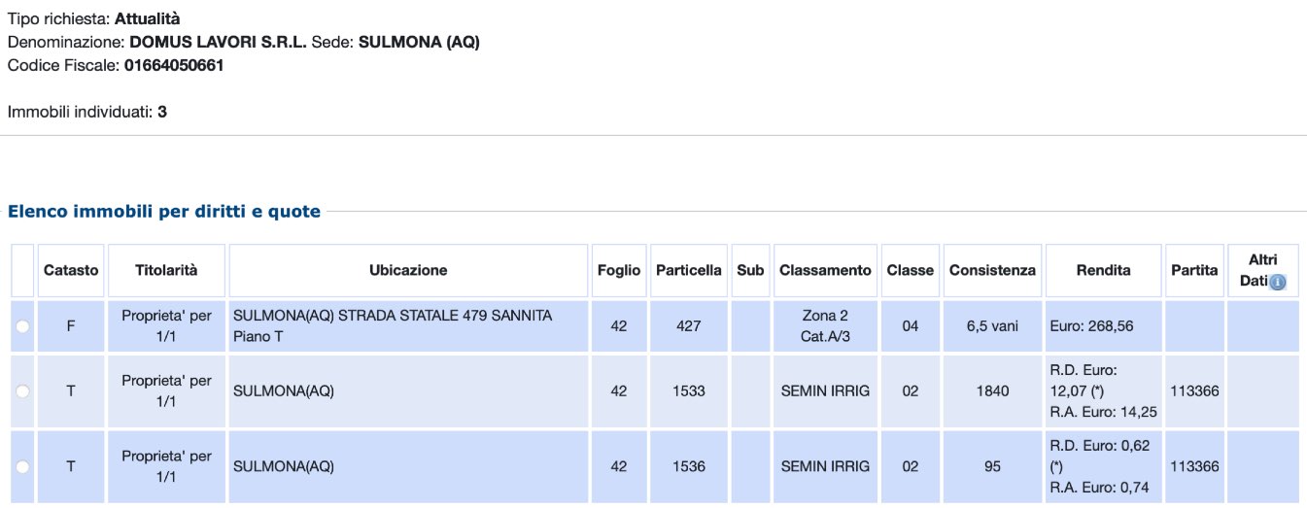Click the codice fiscale number 01664050661

pyautogui.click(x=175, y=66)
